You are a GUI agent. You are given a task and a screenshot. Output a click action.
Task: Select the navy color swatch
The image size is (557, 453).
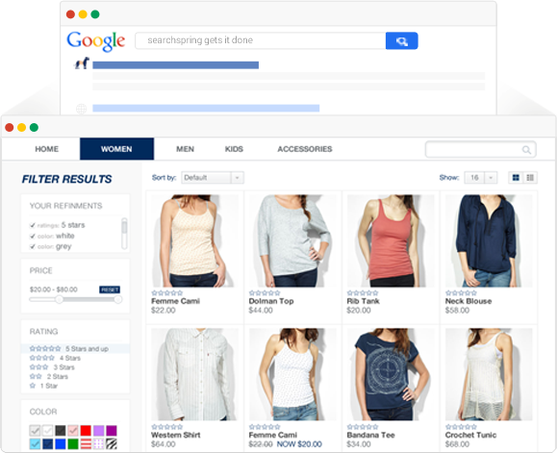(x=47, y=443)
